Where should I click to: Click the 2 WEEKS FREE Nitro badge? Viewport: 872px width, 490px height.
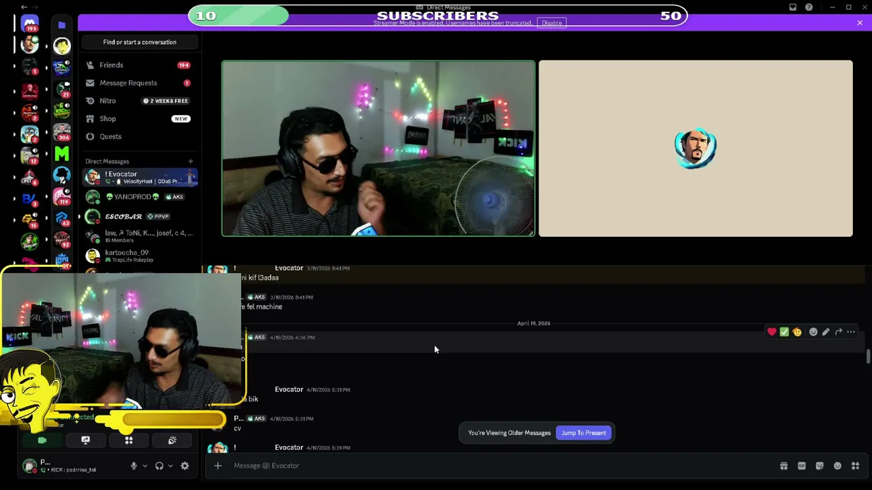coord(165,101)
